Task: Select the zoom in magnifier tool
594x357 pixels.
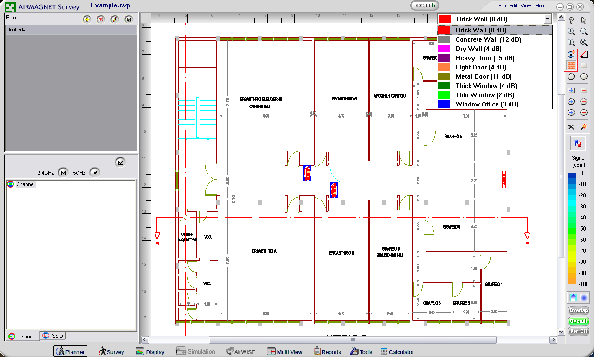Action: pyautogui.click(x=571, y=31)
